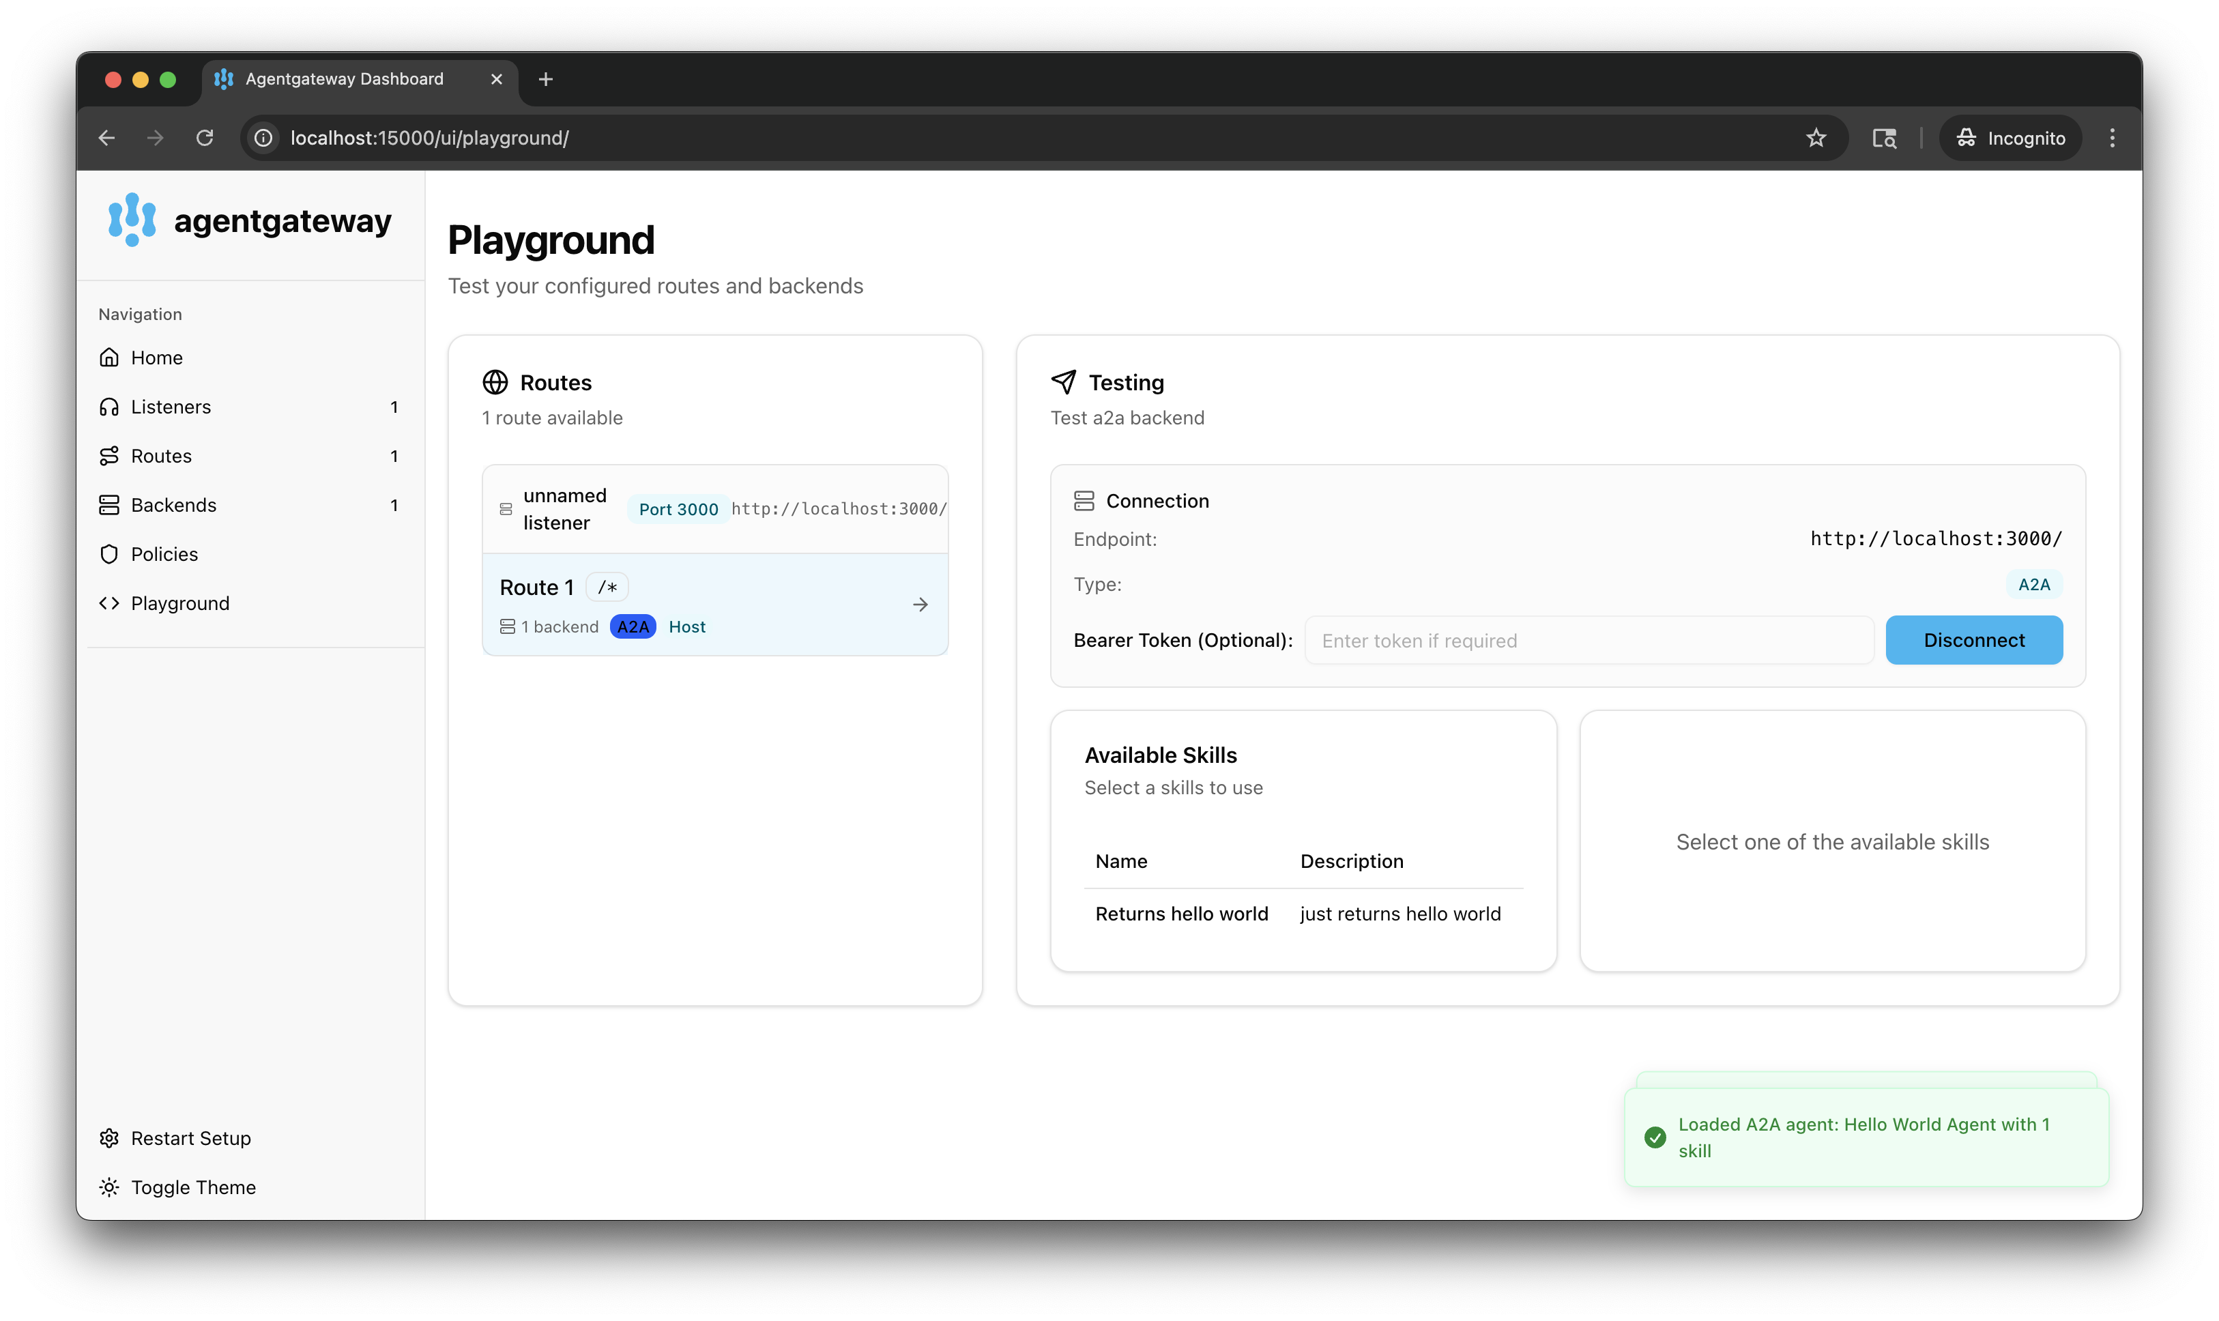Click the Playground code brackets icon
The image size is (2219, 1321).
point(109,604)
